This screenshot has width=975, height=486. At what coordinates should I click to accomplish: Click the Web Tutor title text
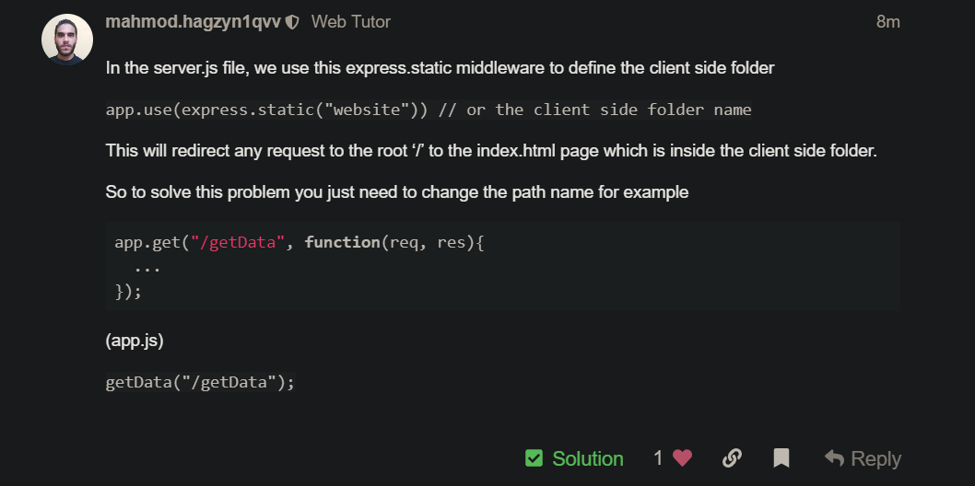[351, 22]
